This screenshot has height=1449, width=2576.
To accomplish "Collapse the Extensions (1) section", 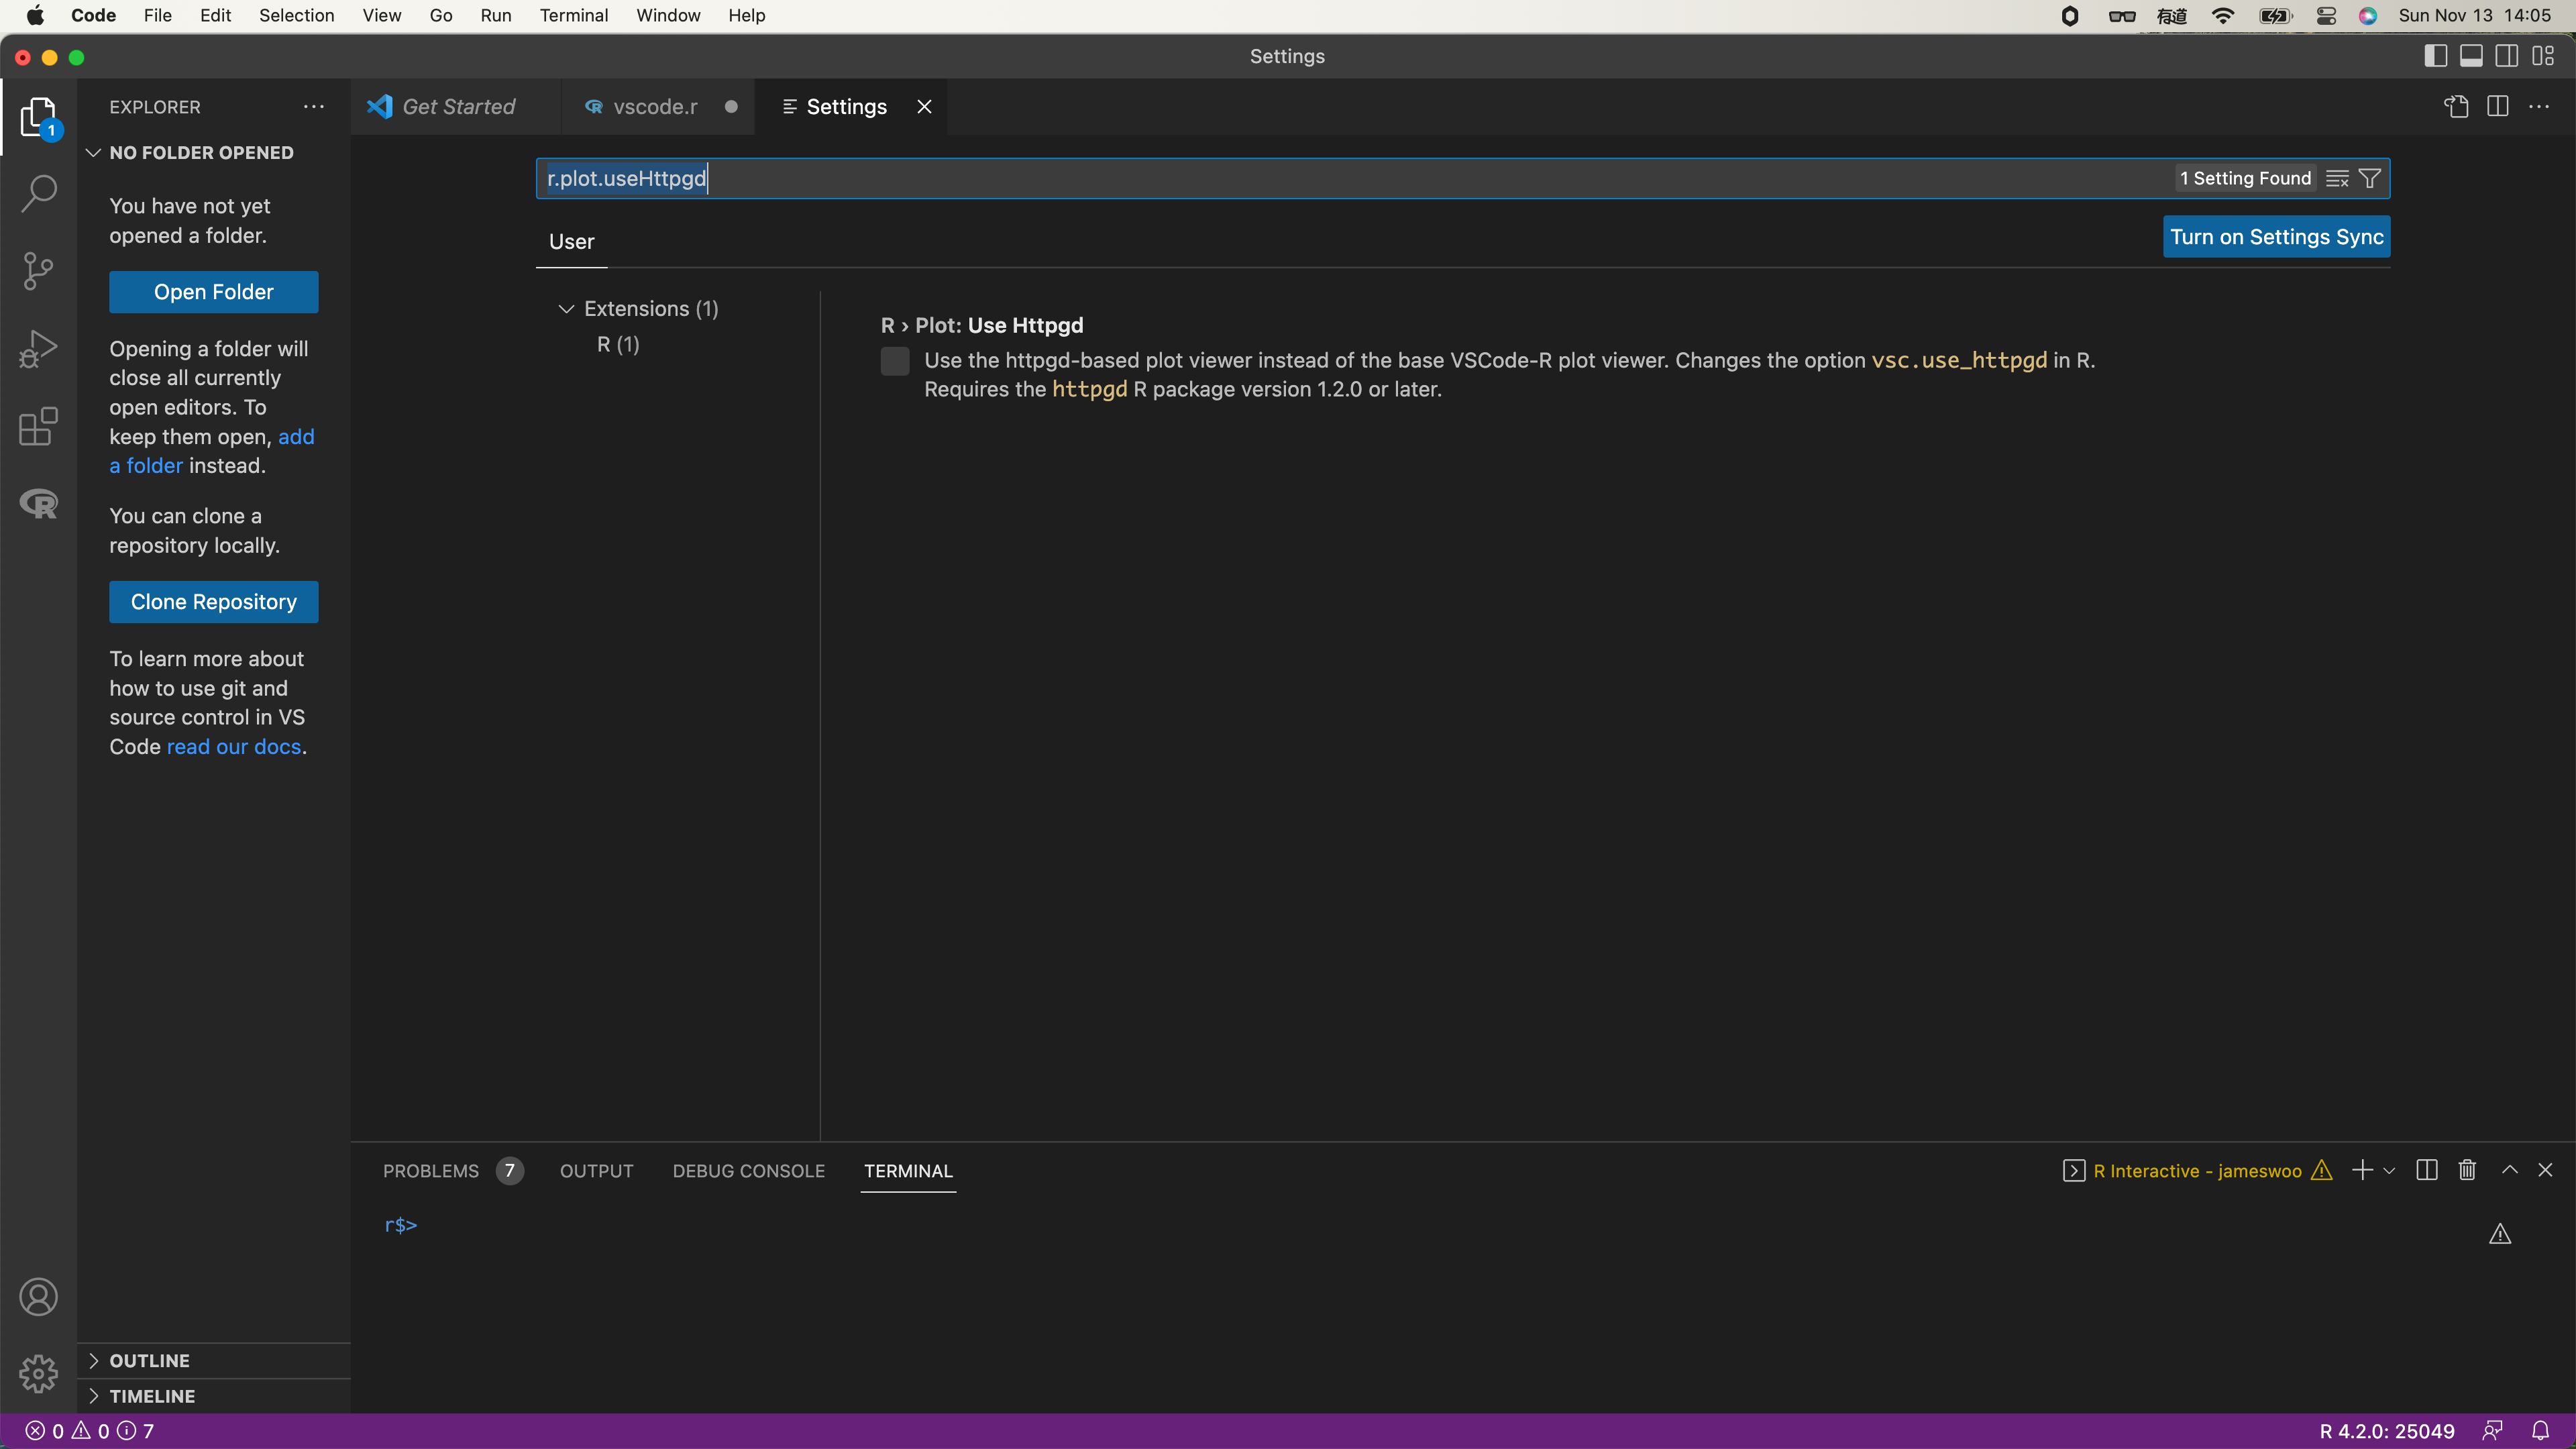I will pos(566,308).
